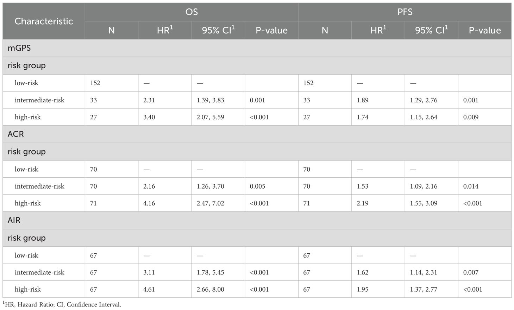
Task: Click the hazard ratio value 2.31
Action: [x=149, y=100]
